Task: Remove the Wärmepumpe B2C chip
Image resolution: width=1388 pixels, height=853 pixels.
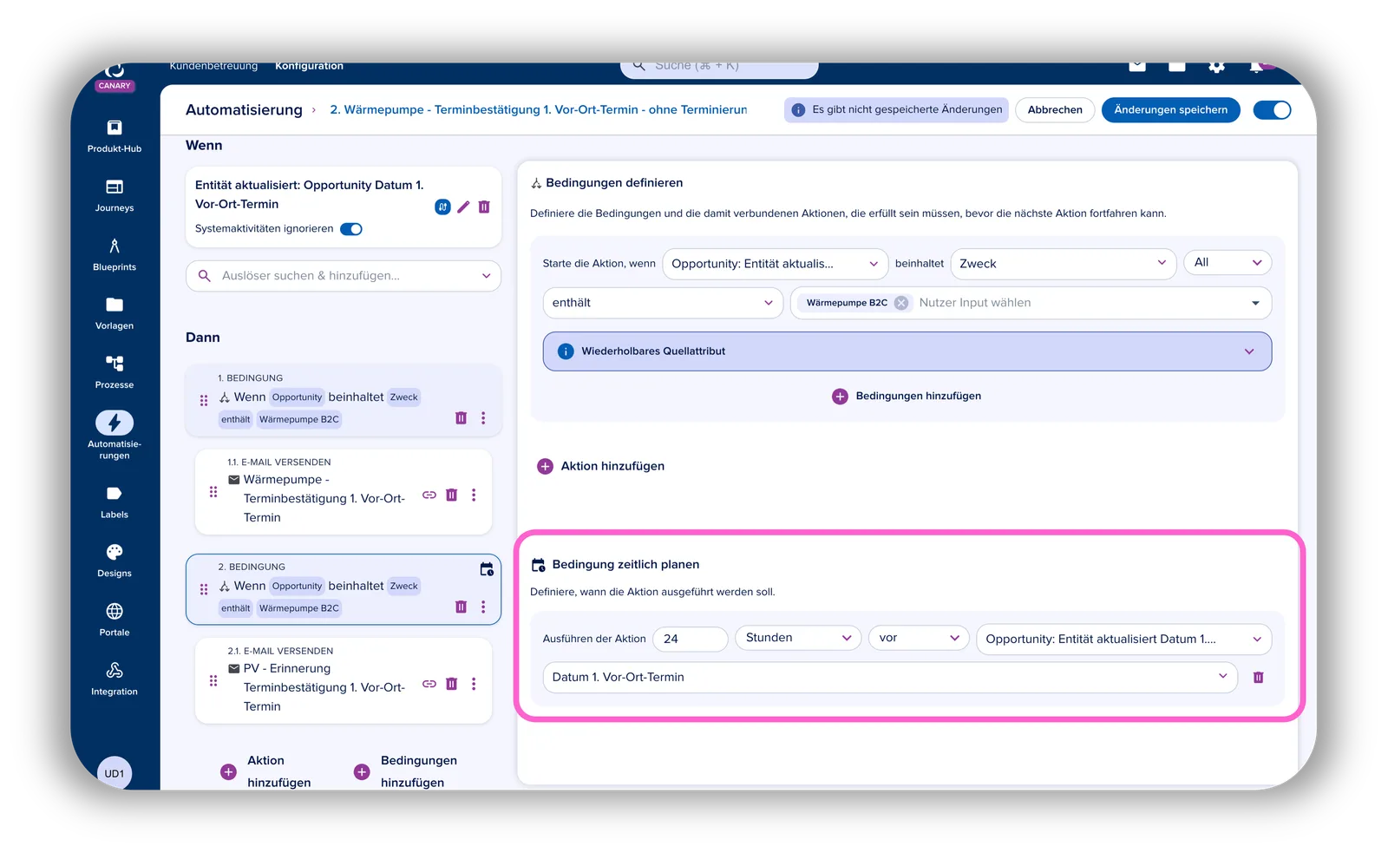Action: point(901,303)
